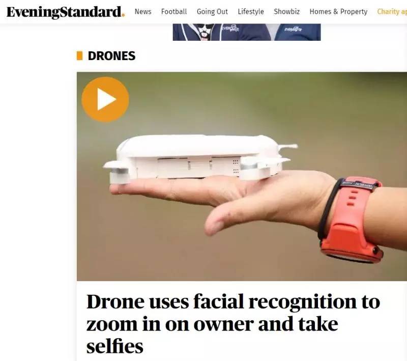This screenshot has height=361, width=407.
Task: Click the DRONES section heading
Action: click(x=111, y=56)
